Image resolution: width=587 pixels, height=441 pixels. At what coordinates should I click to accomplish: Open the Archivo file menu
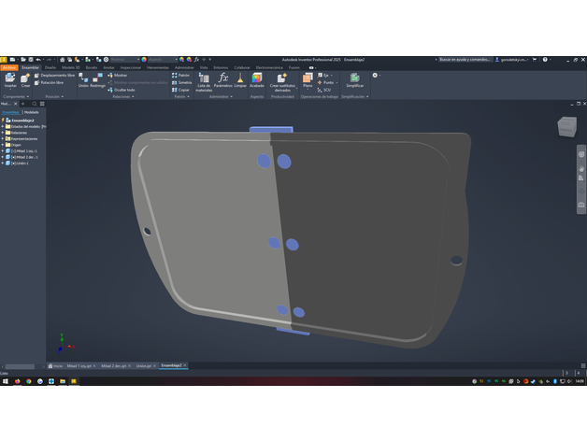[9, 67]
